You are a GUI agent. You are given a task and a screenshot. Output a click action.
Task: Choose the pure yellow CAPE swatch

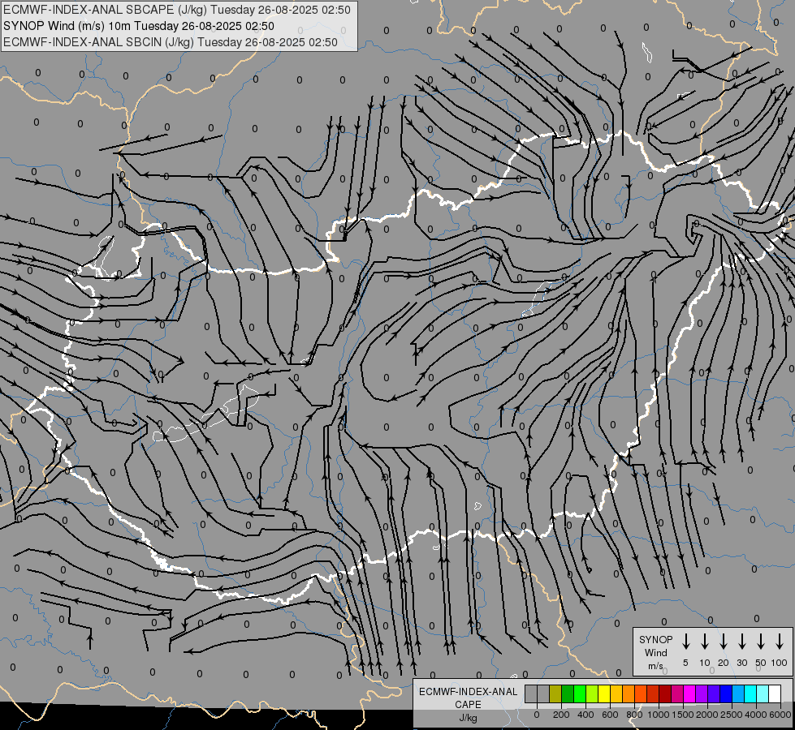click(604, 693)
